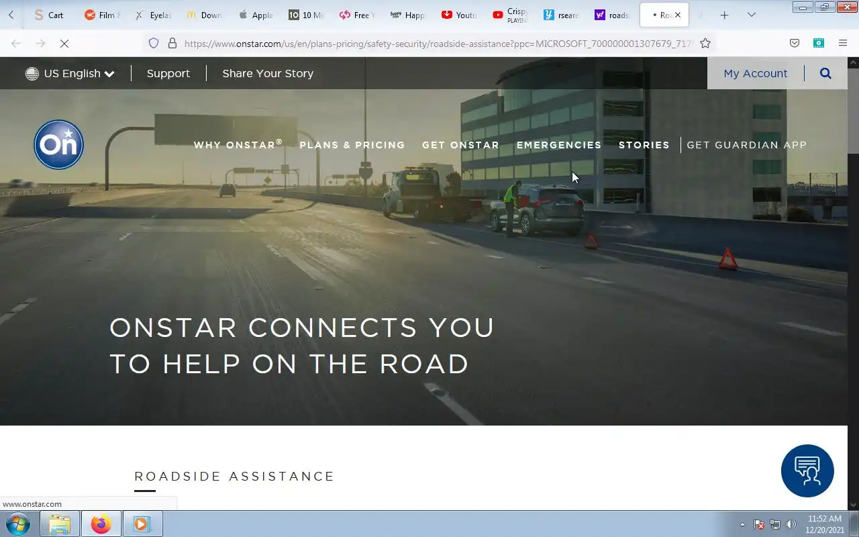Click the network tray icon
859x537 pixels.
(x=775, y=524)
